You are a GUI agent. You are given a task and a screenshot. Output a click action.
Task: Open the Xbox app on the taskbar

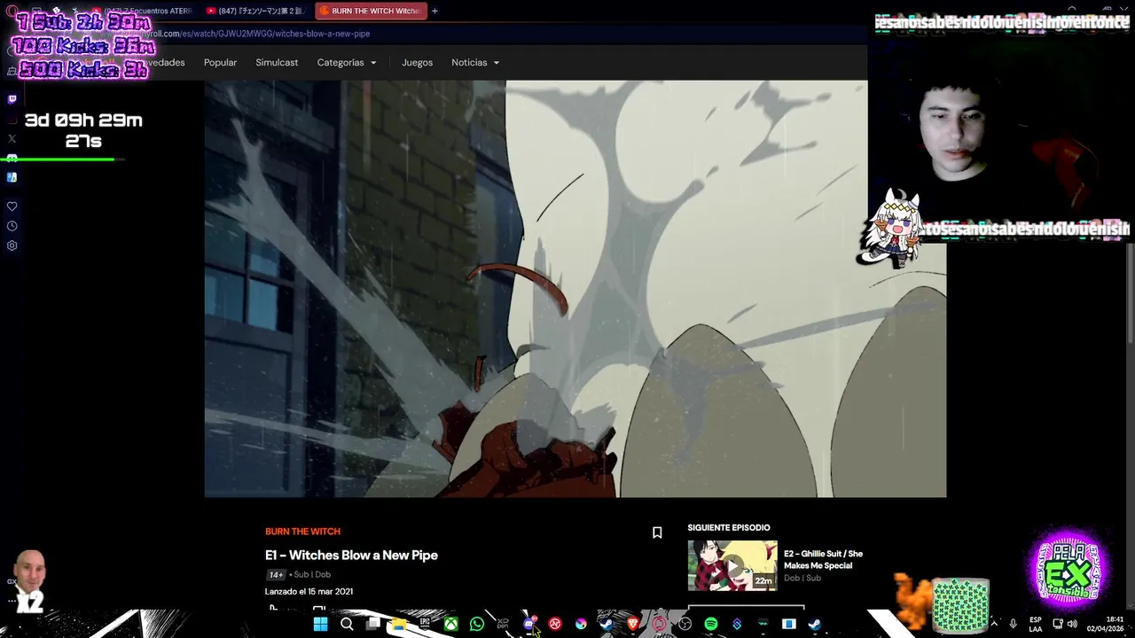coord(451,624)
